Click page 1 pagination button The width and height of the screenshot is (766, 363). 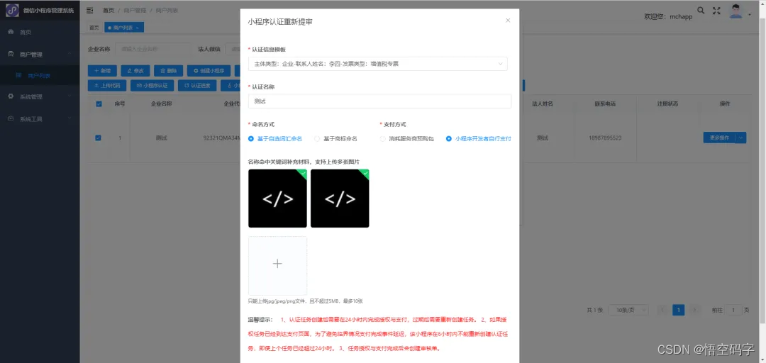(678, 311)
